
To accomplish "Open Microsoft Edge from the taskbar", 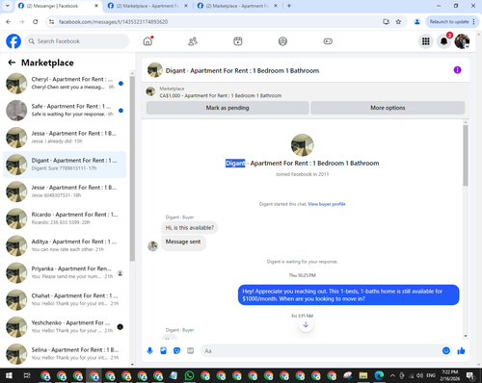I will click(x=379, y=375).
